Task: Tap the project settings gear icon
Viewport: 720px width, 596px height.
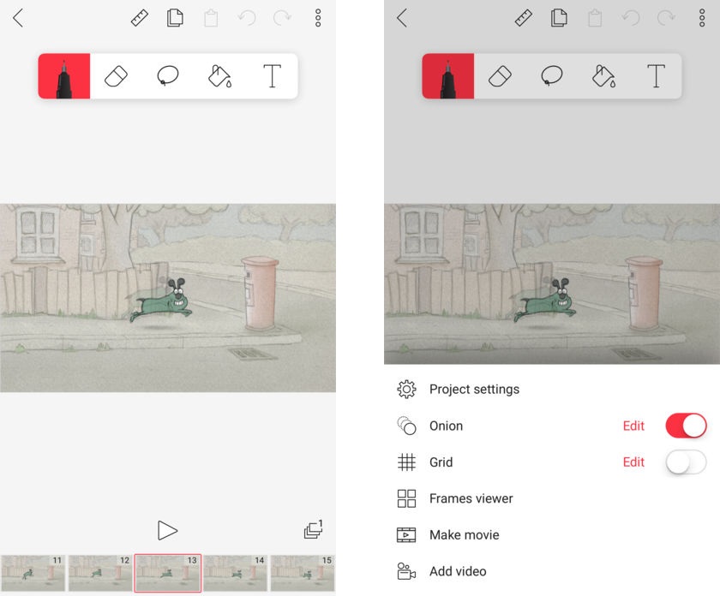Action: 406,389
